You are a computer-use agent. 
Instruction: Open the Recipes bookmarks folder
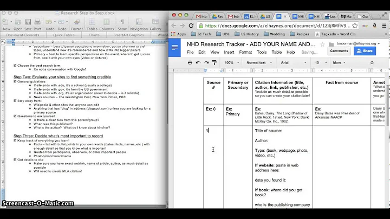click(300, 34)
